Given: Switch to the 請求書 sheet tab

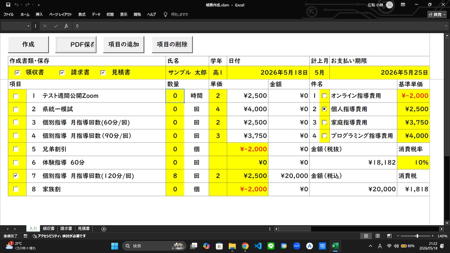Looking at the screenshot, I should click(x=66, y=229).
